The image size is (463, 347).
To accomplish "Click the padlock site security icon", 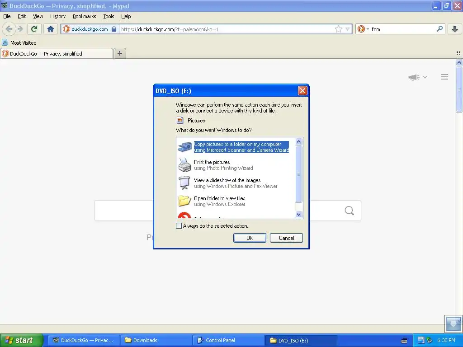I will (114, 29).
